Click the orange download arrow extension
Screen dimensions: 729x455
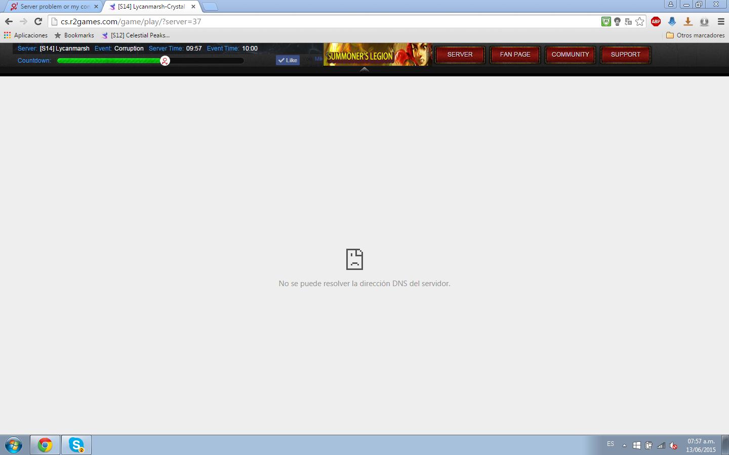click(688, 21)
